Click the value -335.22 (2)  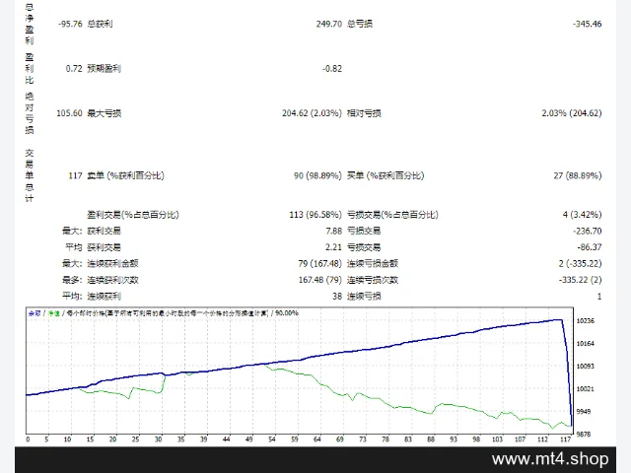click(580, 280)
